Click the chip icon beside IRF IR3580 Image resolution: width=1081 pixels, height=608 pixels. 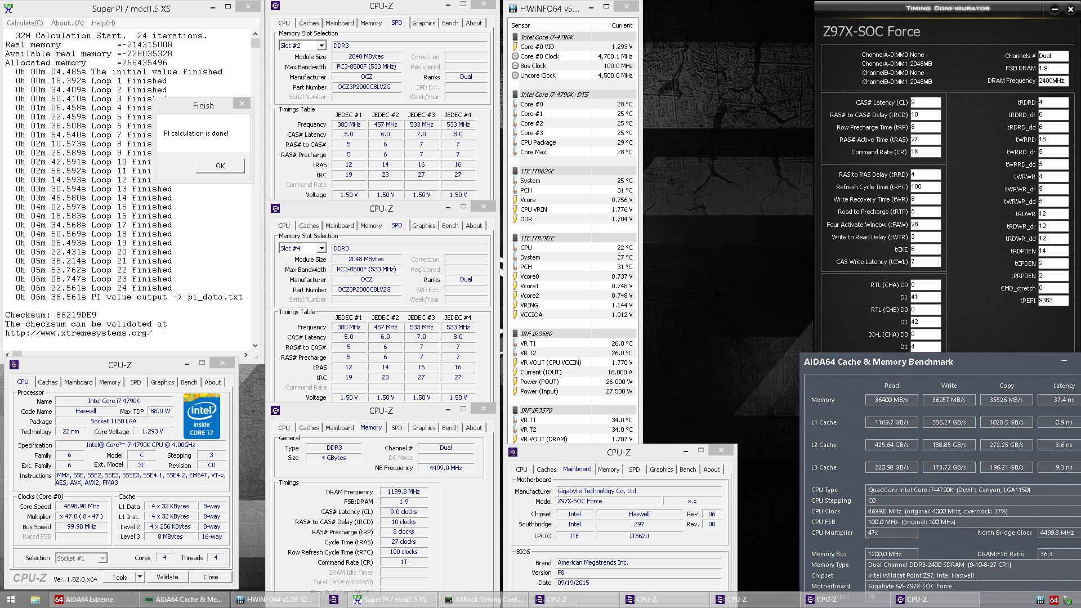point(515,334)
